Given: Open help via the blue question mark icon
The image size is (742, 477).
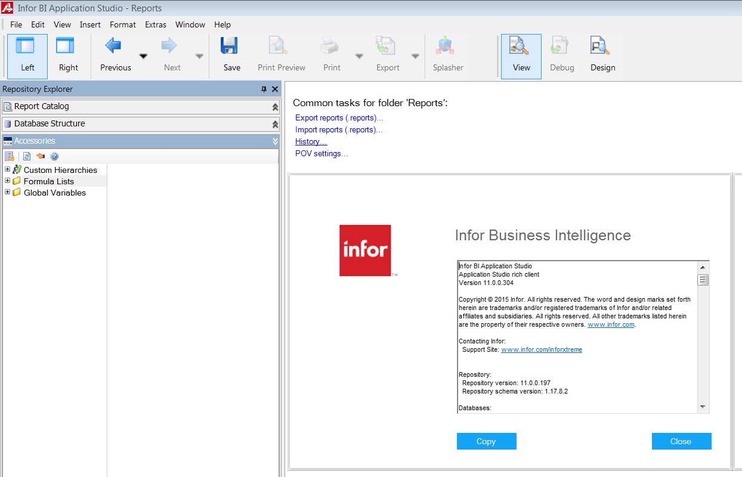Looking at the screenshot, I should coord(54,156).
